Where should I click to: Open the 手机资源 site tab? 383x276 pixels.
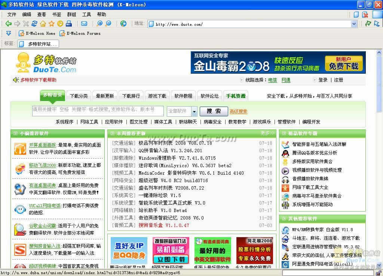236,96
